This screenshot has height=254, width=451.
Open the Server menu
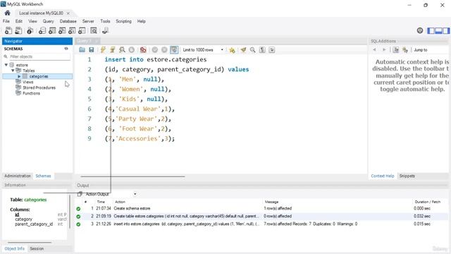point(88,21)
